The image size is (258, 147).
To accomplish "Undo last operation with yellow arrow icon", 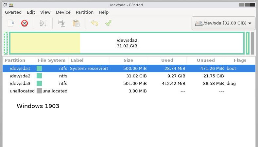I will click(x=95, y=23).
